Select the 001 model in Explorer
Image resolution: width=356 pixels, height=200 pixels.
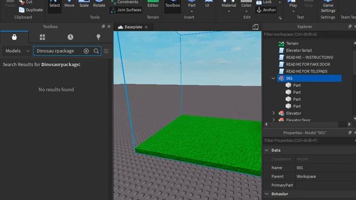point(309,78)
